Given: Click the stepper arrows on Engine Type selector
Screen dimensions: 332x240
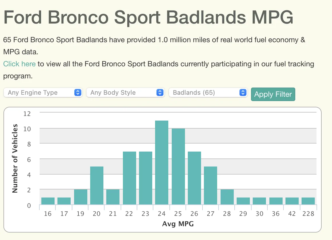Looking at the screenshot, I should tap(78, 92).
